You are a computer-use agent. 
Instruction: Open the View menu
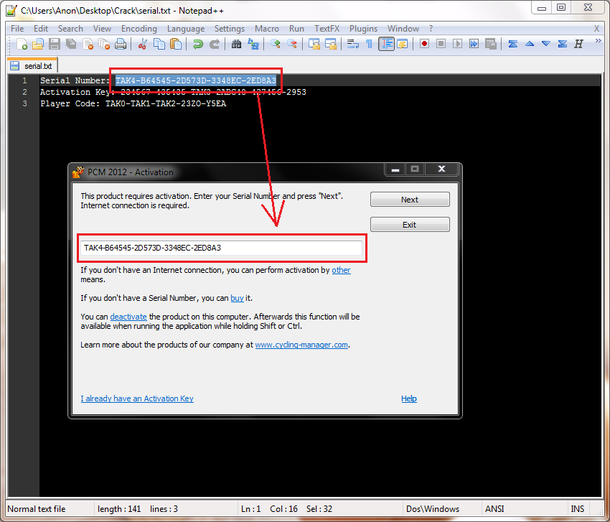pyautogui.click(x=102, y=29)
